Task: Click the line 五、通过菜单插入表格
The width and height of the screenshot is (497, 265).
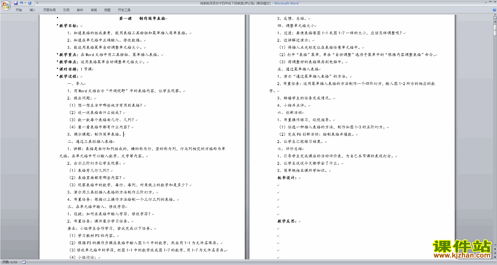Action: (x=298, y=69)
